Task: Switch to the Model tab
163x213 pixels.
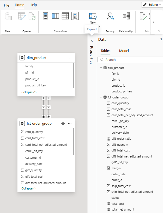Action: click(x=124, y=51)
